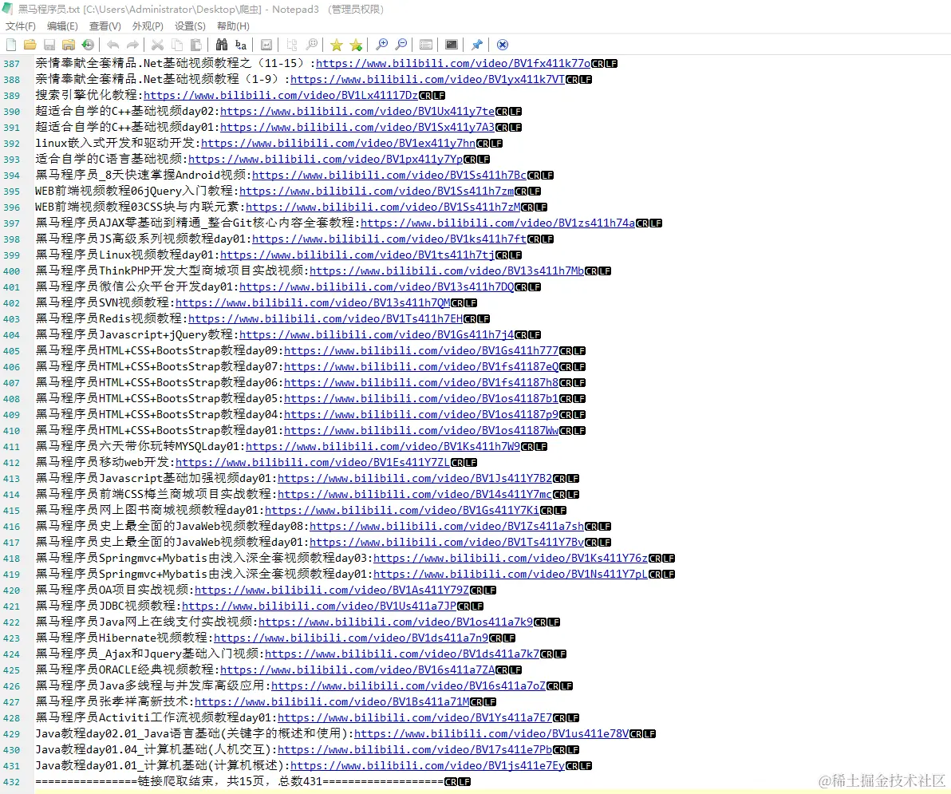Open the 编辑(E) menu
Image resolution: width=951 pixels, height=794 pixels.
point(62,26)
